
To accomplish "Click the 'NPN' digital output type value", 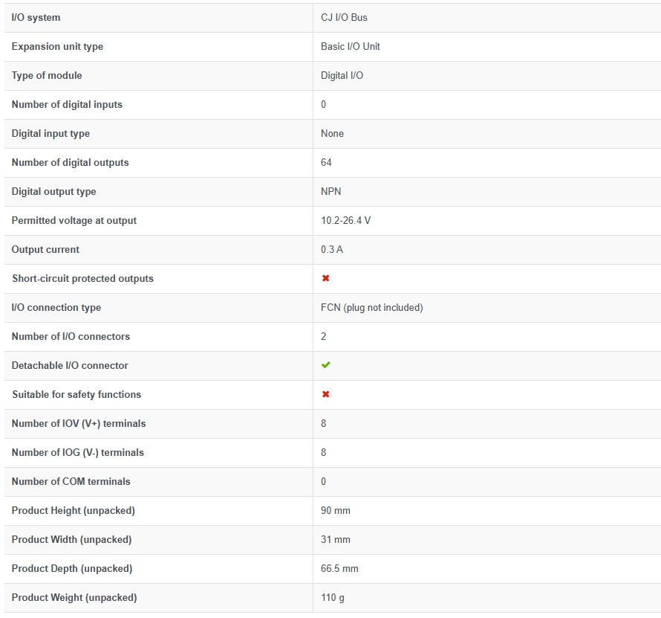I will pos(331,192).
